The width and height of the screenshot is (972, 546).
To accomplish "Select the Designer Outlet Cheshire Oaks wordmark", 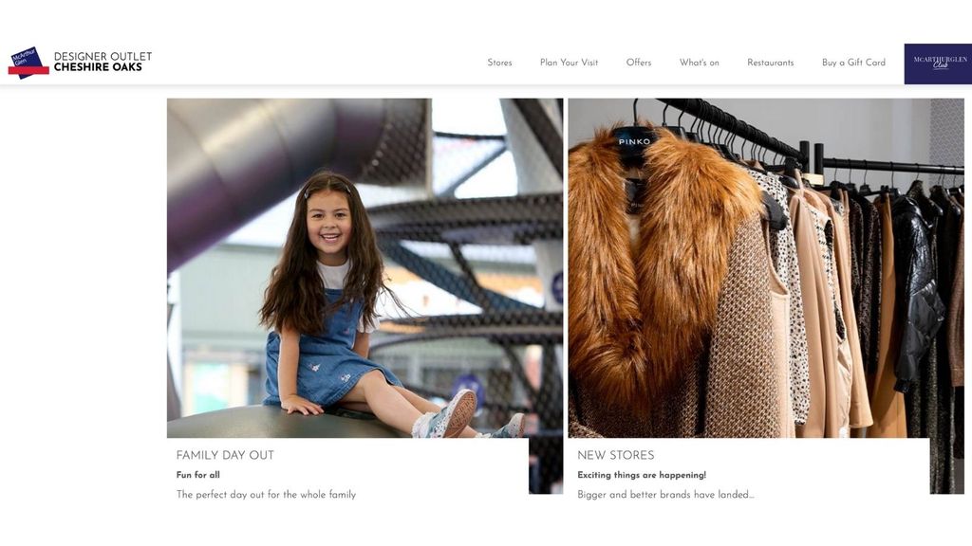I will [x=103, y=61].
